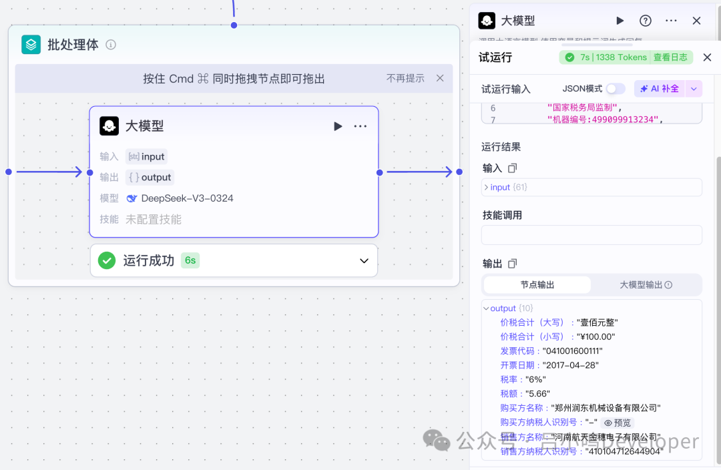Click the output variable tag in node
721x470 pixels.
[x=150, y=177]
